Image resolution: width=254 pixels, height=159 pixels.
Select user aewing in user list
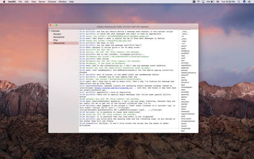pyautogui.click(x=184, y=80)
